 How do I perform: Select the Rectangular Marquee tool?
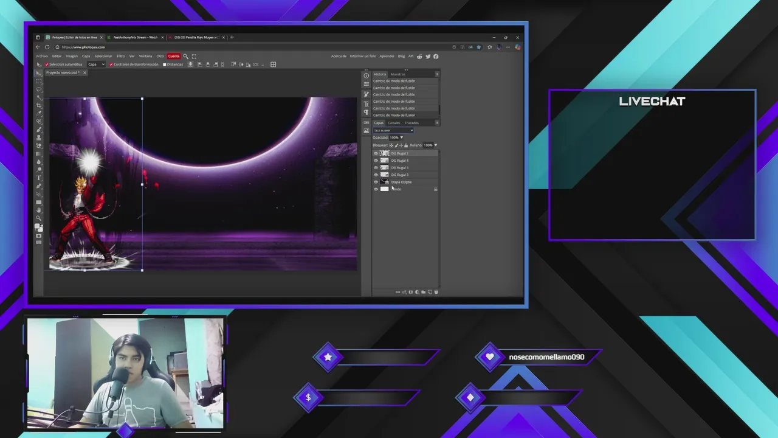point(39,82)
